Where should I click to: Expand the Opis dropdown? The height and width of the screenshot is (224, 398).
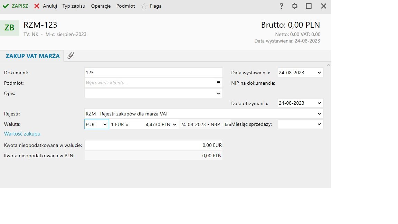coord(218,93)
